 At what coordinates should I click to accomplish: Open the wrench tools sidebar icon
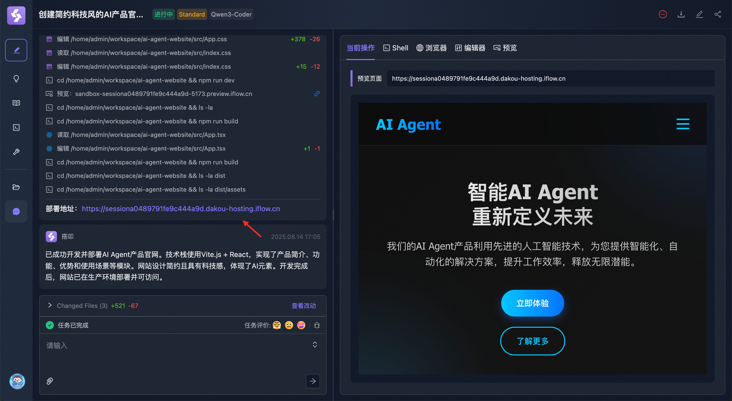click(16, 152)
